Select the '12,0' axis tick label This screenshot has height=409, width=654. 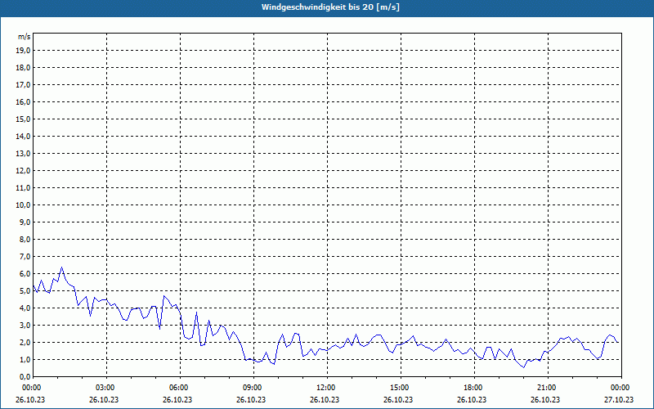click(23, 171)
